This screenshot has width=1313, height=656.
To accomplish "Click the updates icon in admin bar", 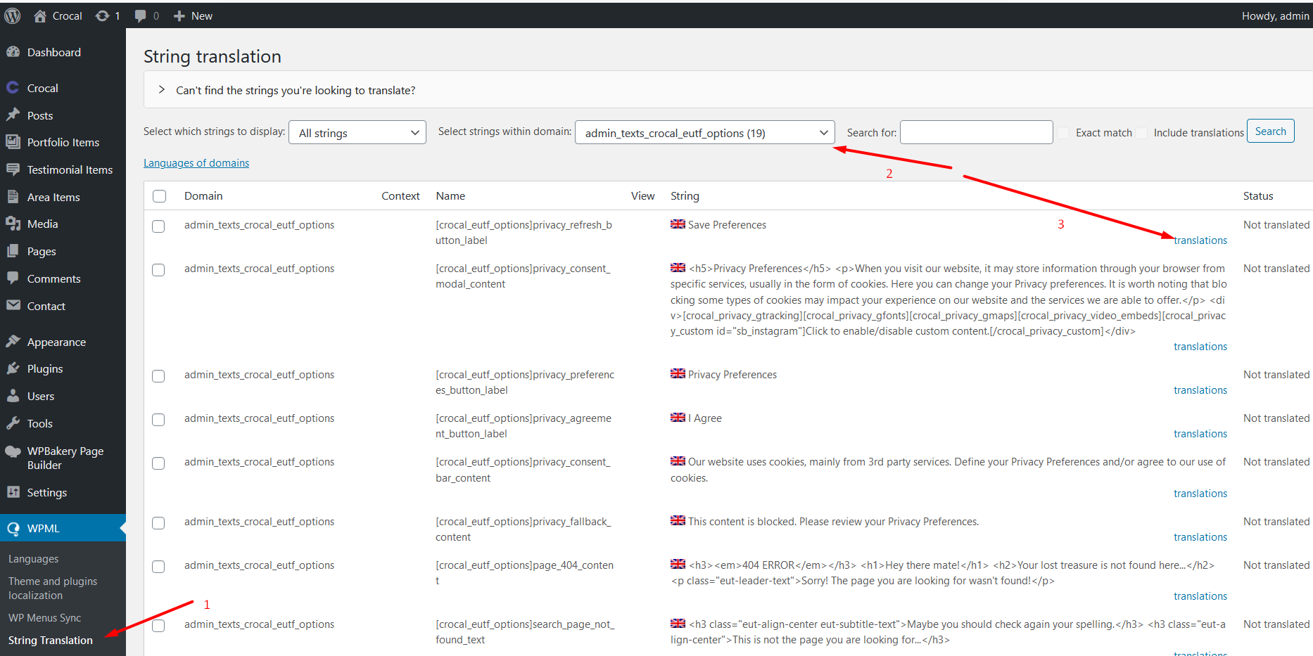I will click(x=103, y=15).
